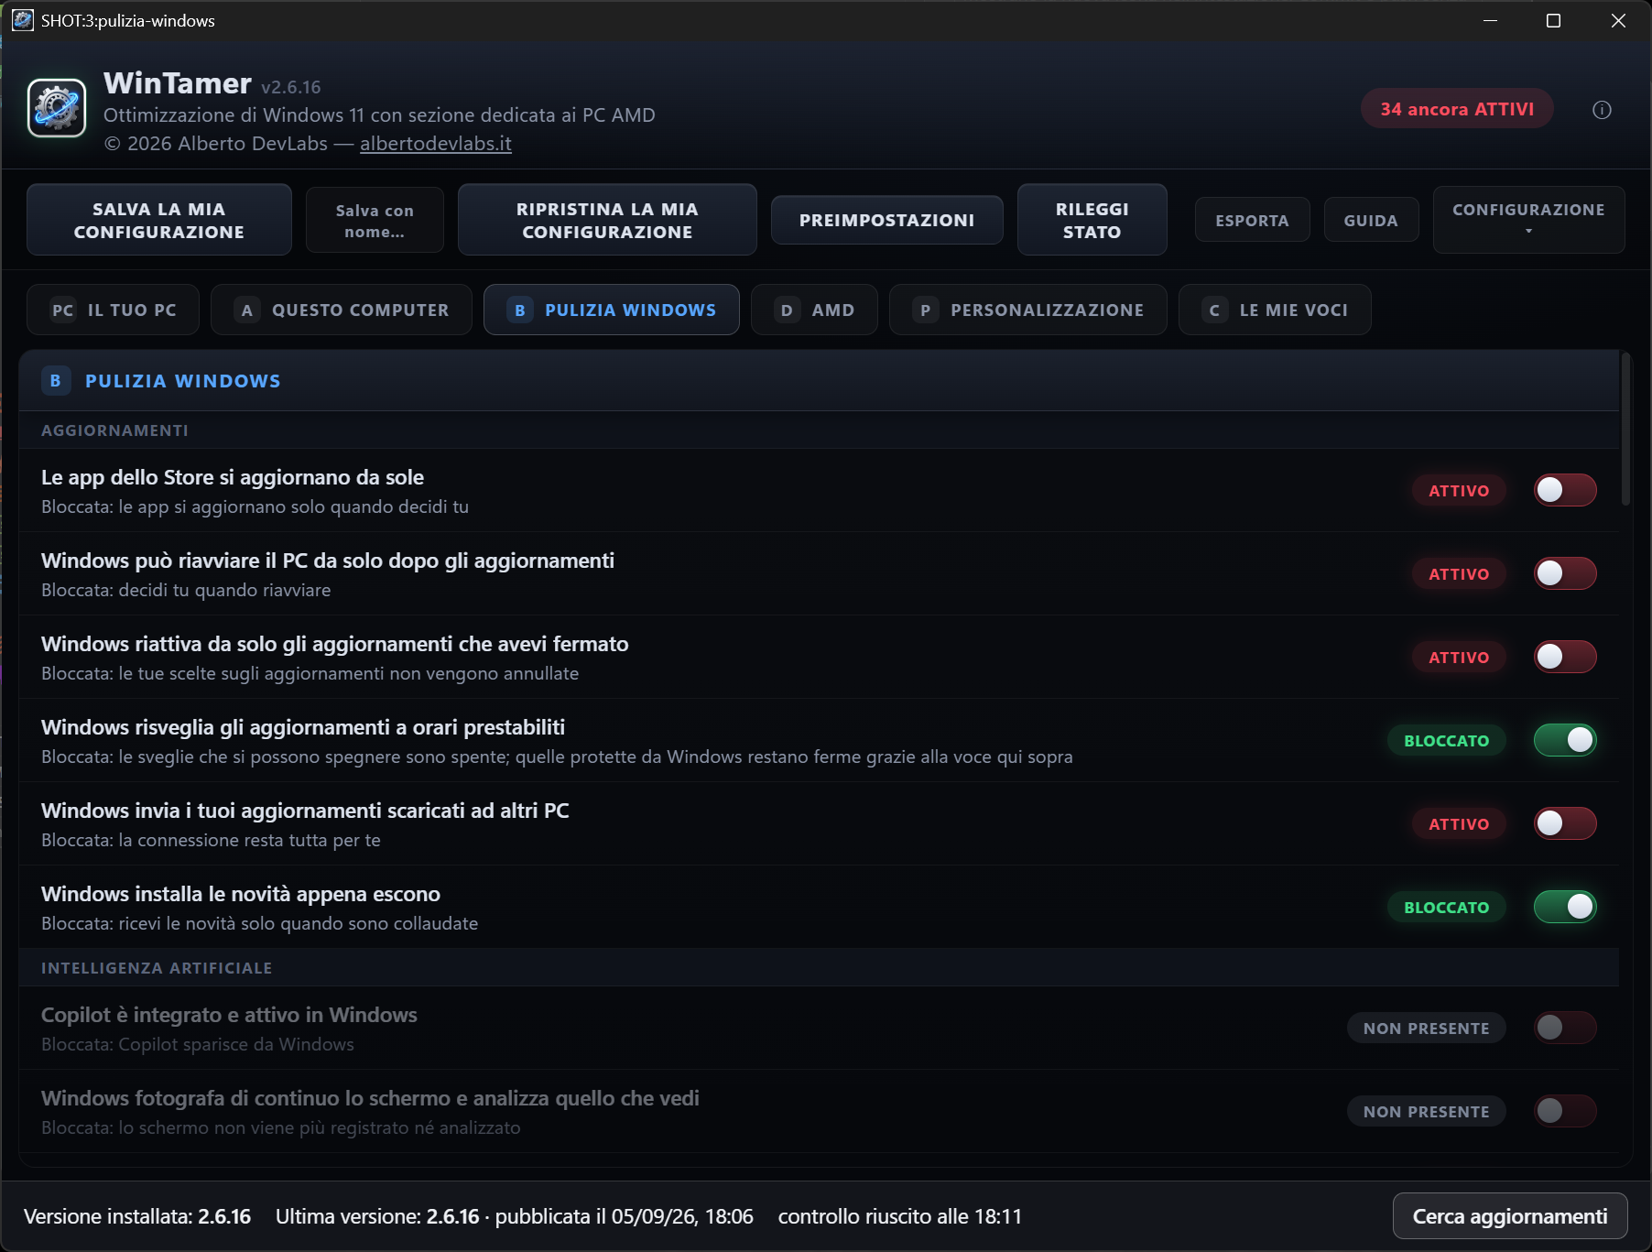Turn off scheduled update wake-ups switch
The height and width of the screenshot is (1252, 1652).
(x=1565, y=740)
